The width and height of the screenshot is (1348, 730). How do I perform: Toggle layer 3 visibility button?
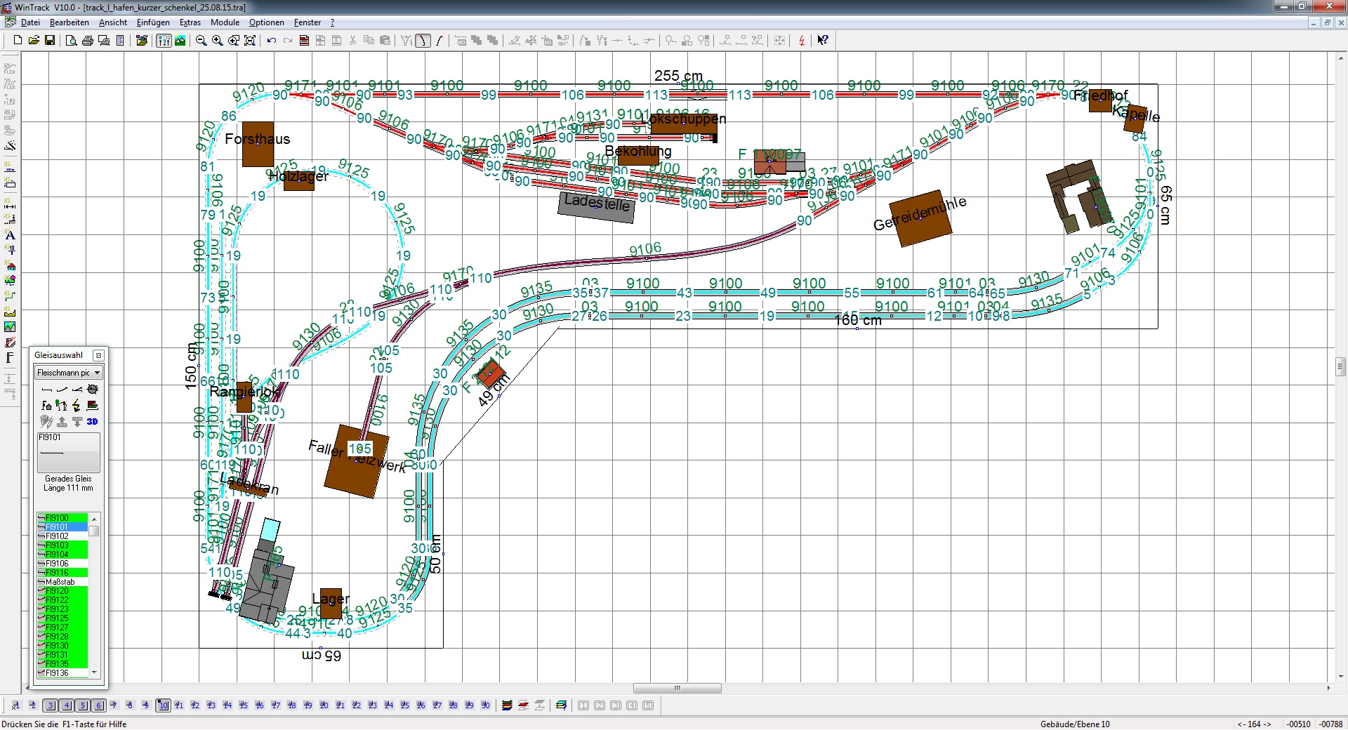tap(50, 705)
